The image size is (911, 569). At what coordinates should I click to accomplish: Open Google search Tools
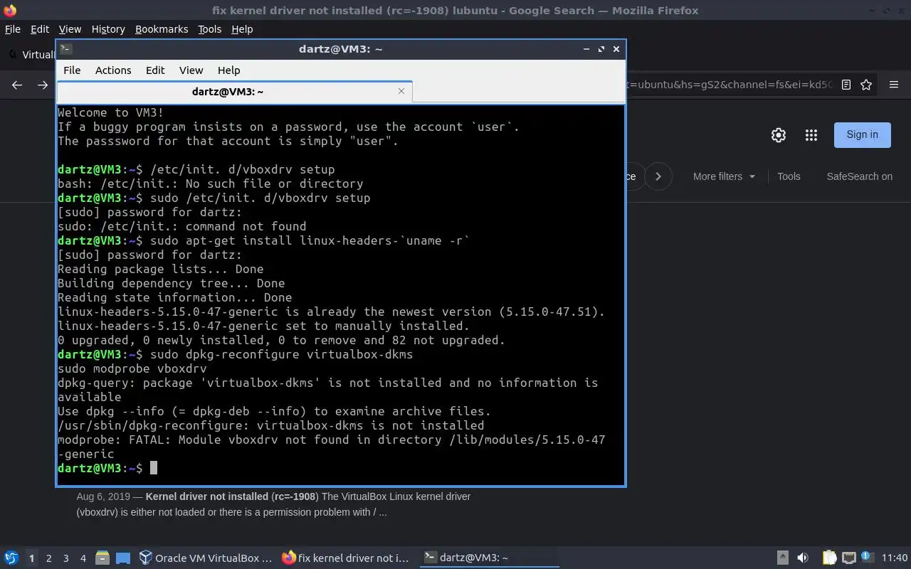coord(789,176)
